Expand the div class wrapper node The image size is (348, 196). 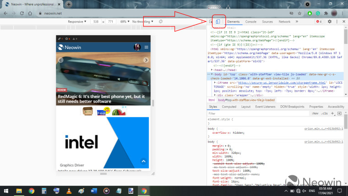(215, 95)
